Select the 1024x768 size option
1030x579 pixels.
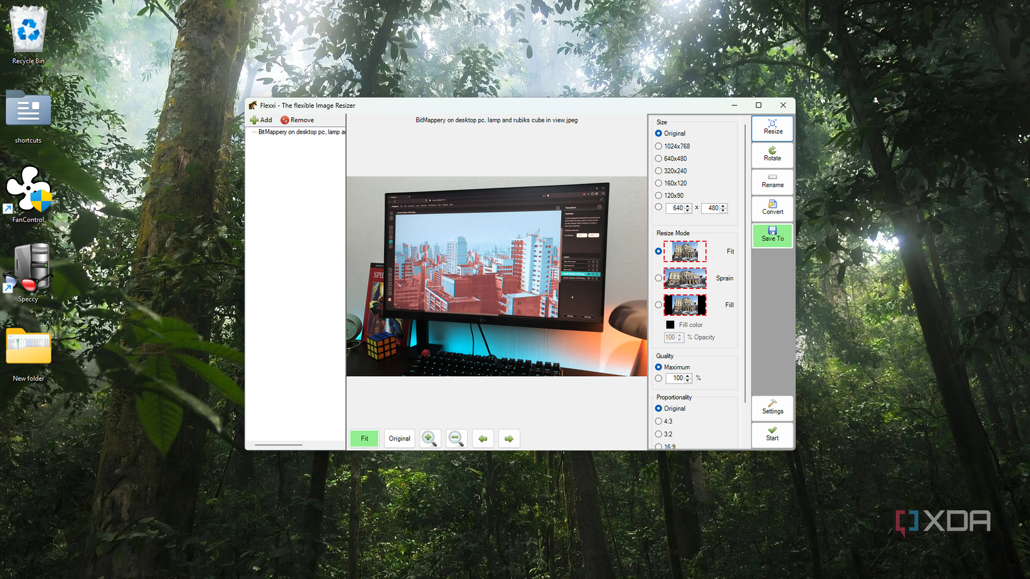[659, 146]
